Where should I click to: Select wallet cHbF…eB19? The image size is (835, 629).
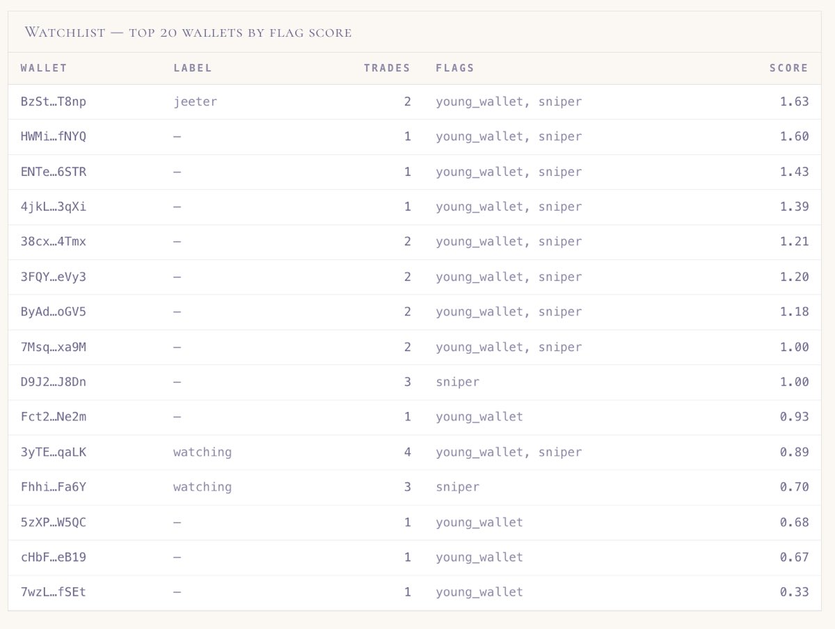tap(54, 557)
